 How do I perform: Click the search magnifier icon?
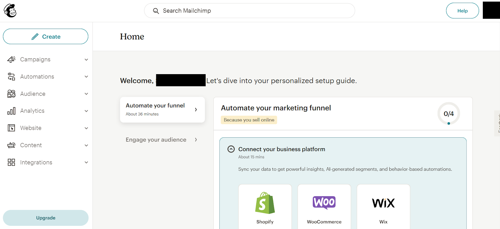coord(156,11)
